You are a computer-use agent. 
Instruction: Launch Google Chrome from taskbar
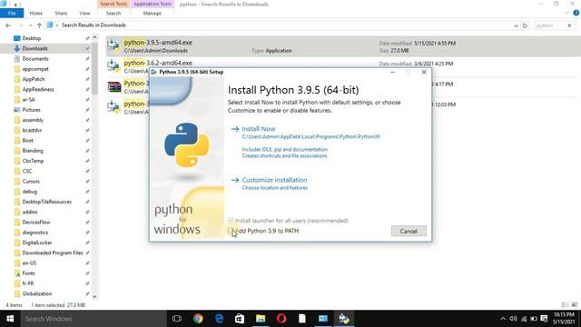tap(198, 319)
